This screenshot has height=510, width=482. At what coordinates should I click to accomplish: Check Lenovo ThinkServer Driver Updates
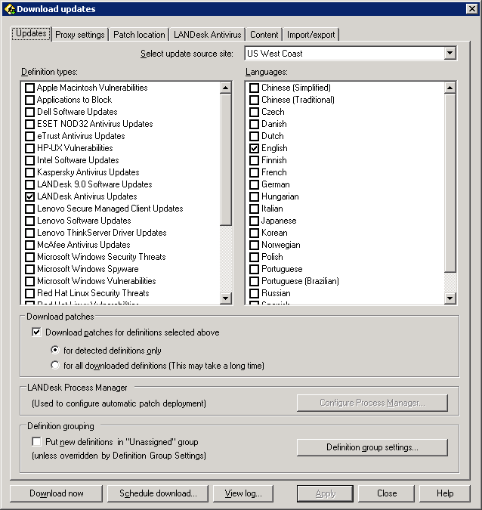click(29, 233)
